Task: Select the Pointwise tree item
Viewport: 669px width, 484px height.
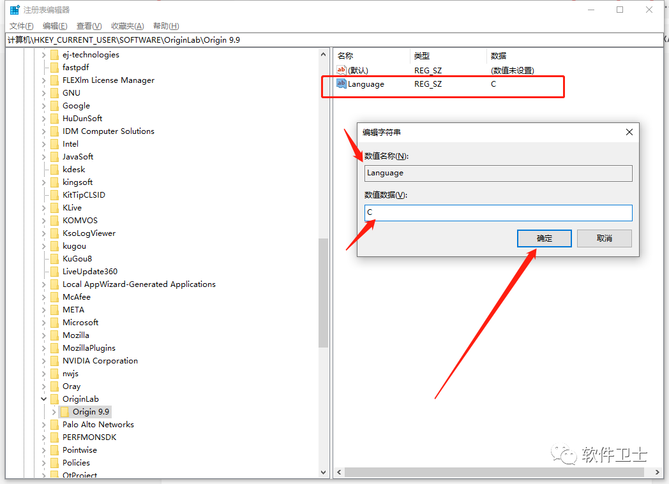Action: pos(79,450)
